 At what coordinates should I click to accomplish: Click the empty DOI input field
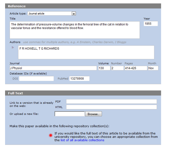[36, 79]
